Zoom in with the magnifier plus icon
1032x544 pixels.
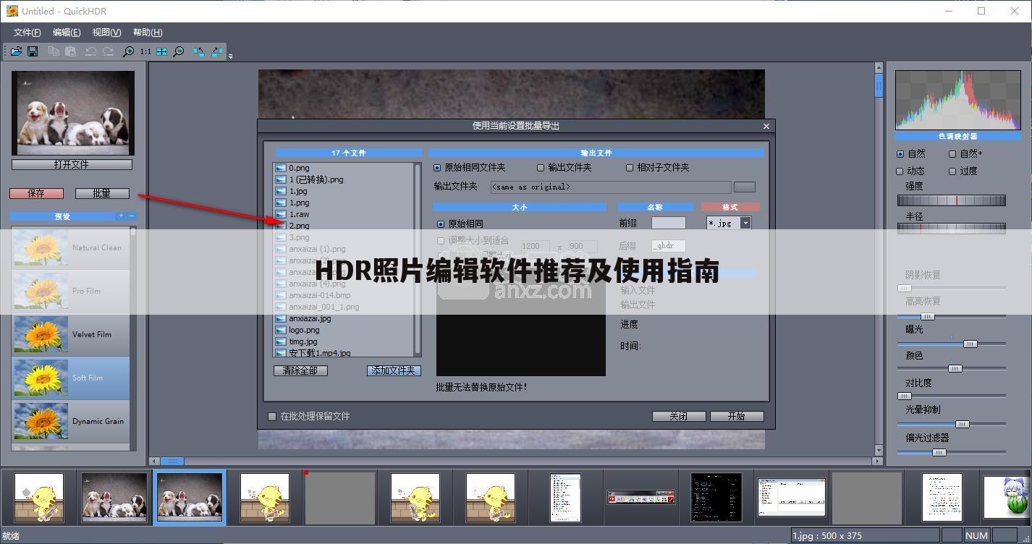tap(128, 51)
